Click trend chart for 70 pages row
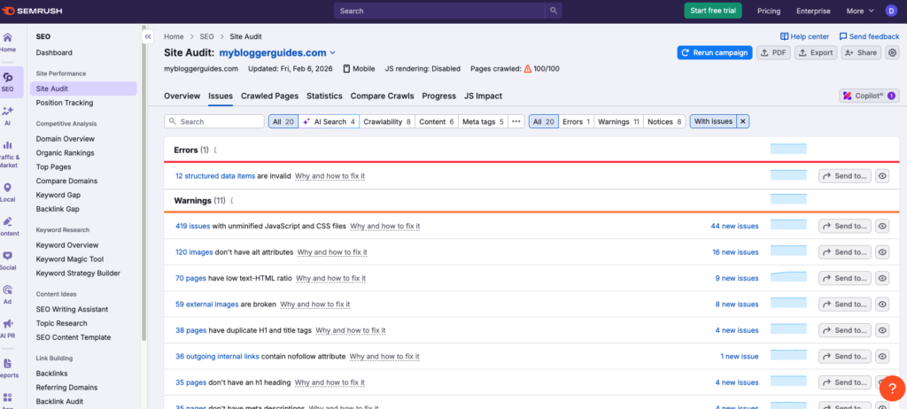The image size is (907, 409). coord(788,277)
